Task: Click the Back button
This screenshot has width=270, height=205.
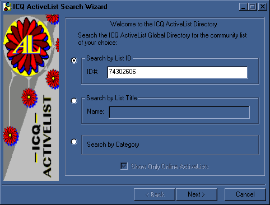Action: (x=155, y=194)
